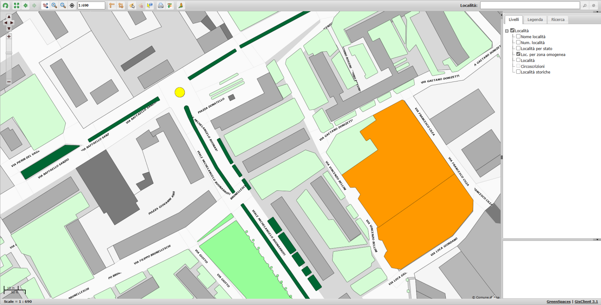The image size is (601, 305).
Task: Select the measure ruler tool
Action: pos(112,6)
